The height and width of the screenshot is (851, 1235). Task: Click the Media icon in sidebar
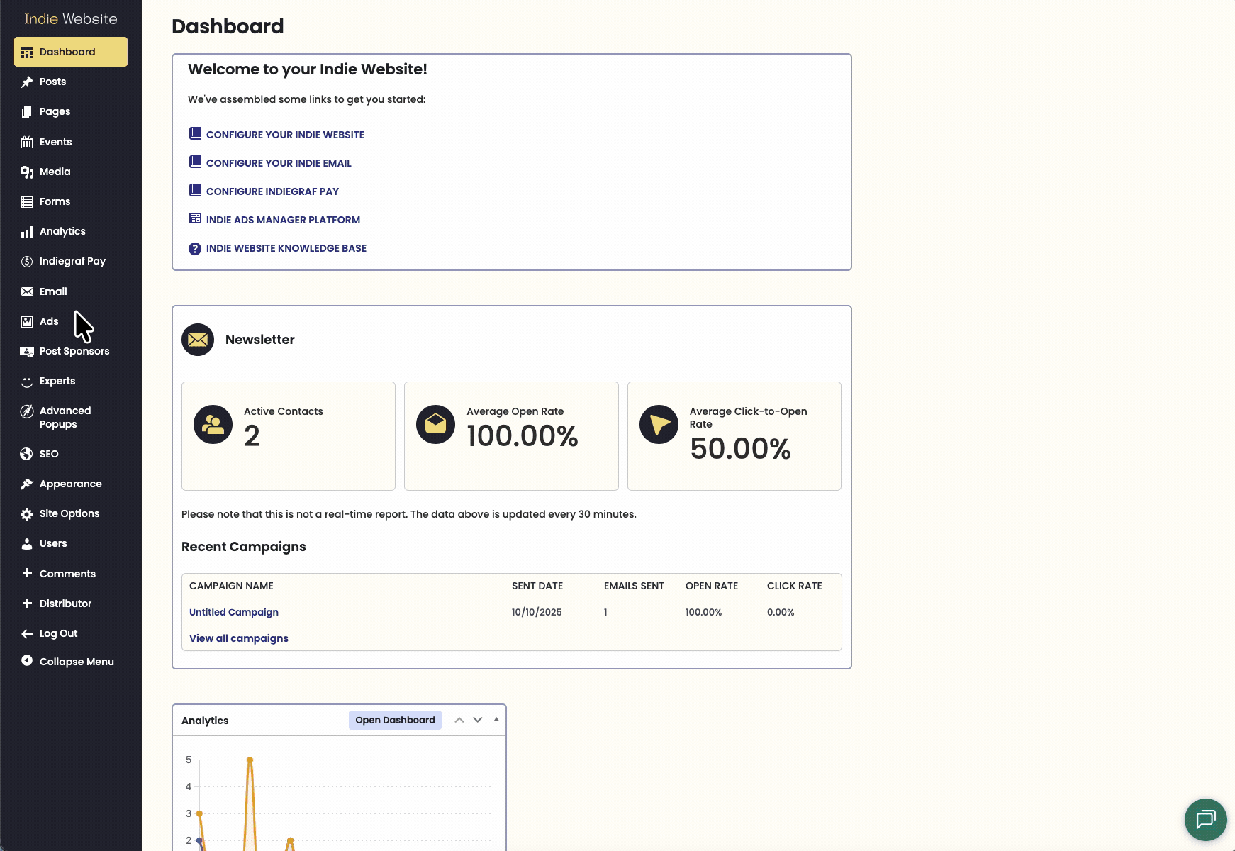(x=27, y=172)
